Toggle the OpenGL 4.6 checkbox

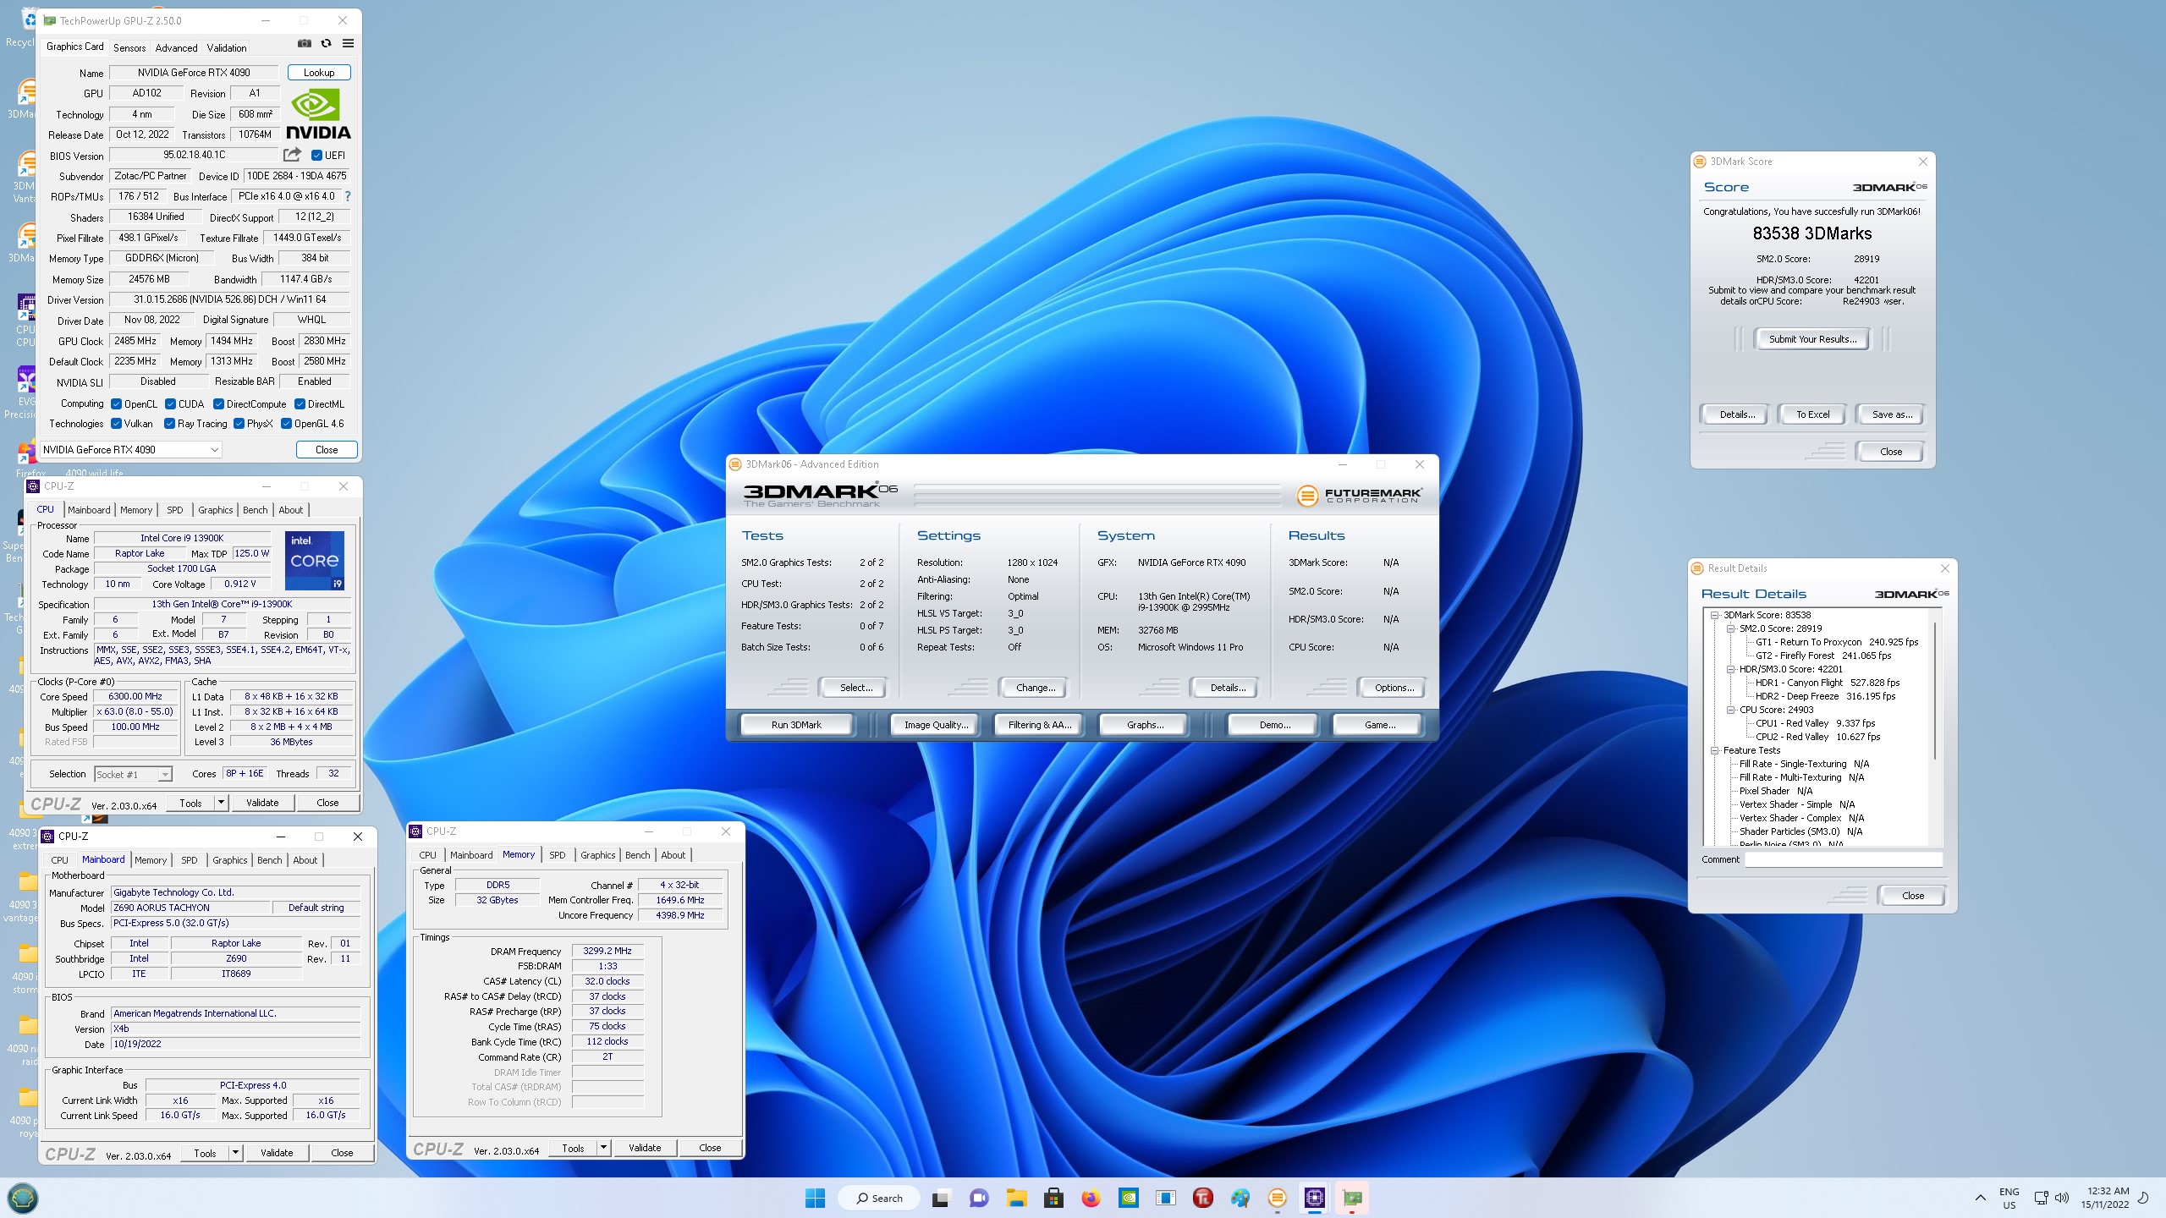286,424
